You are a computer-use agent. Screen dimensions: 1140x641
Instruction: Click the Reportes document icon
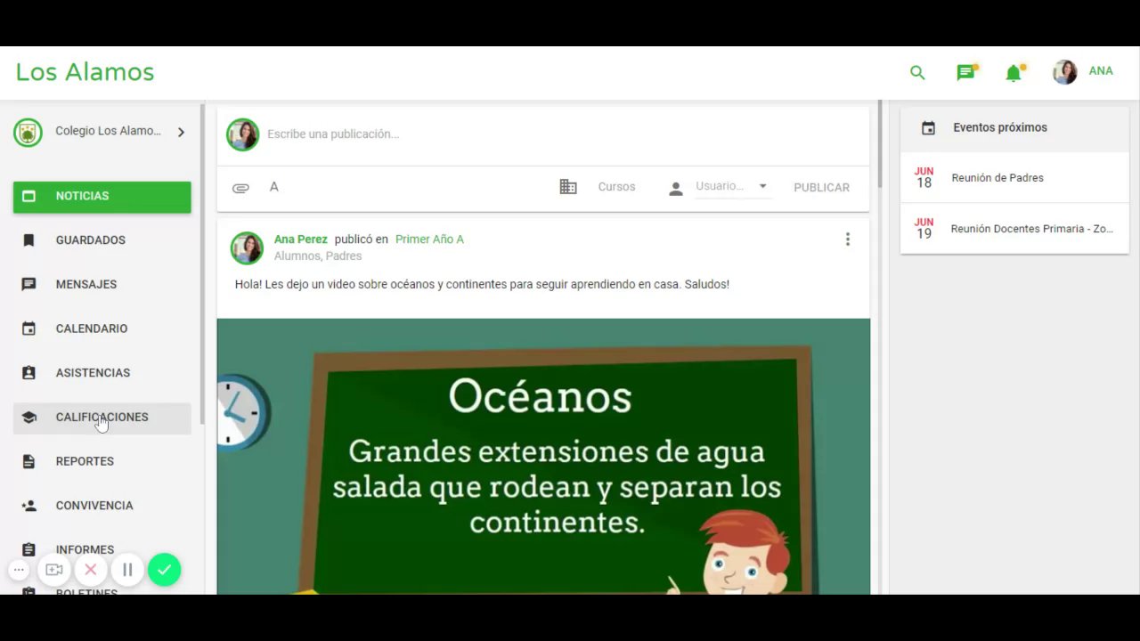(x=28, y=462)
